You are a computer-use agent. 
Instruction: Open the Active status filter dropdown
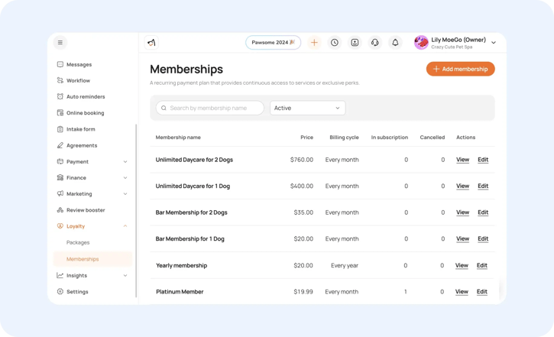point(307,108)
